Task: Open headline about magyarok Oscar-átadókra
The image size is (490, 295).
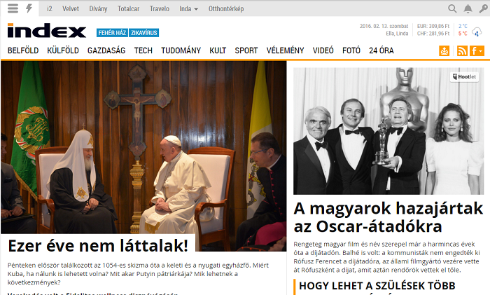Action: point(388,217)
